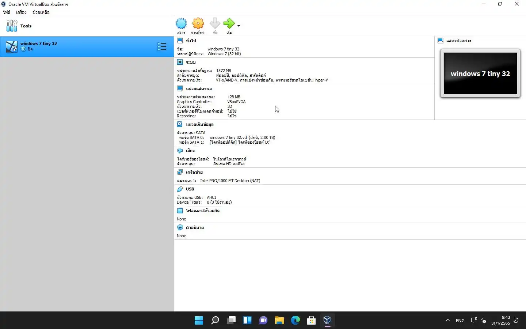Open โฟลเดอร์ใช้ร่วมกัน shared folders heading
The height and width of the screenshot is (329, 526).
pyautogui.click(x=202, y=211)
